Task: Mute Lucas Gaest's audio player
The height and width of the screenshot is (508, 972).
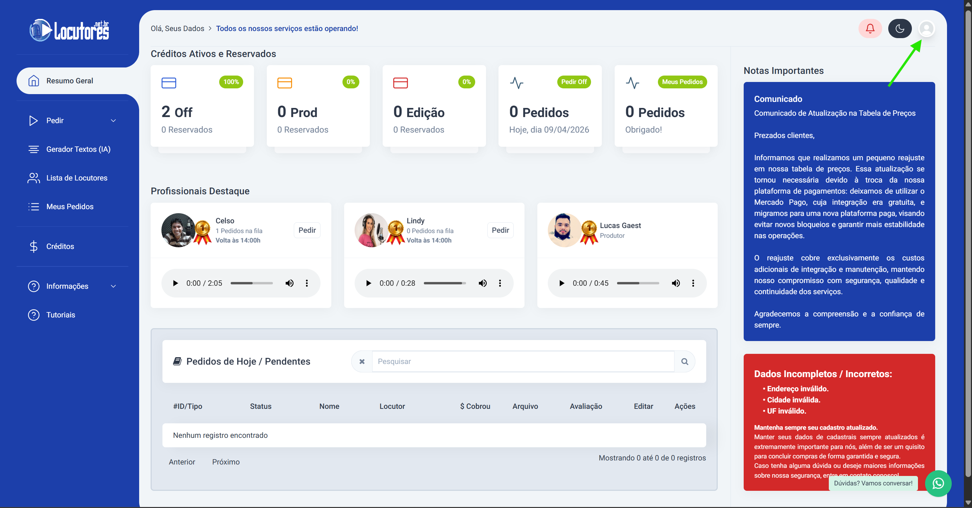Action: pos(676,283)
